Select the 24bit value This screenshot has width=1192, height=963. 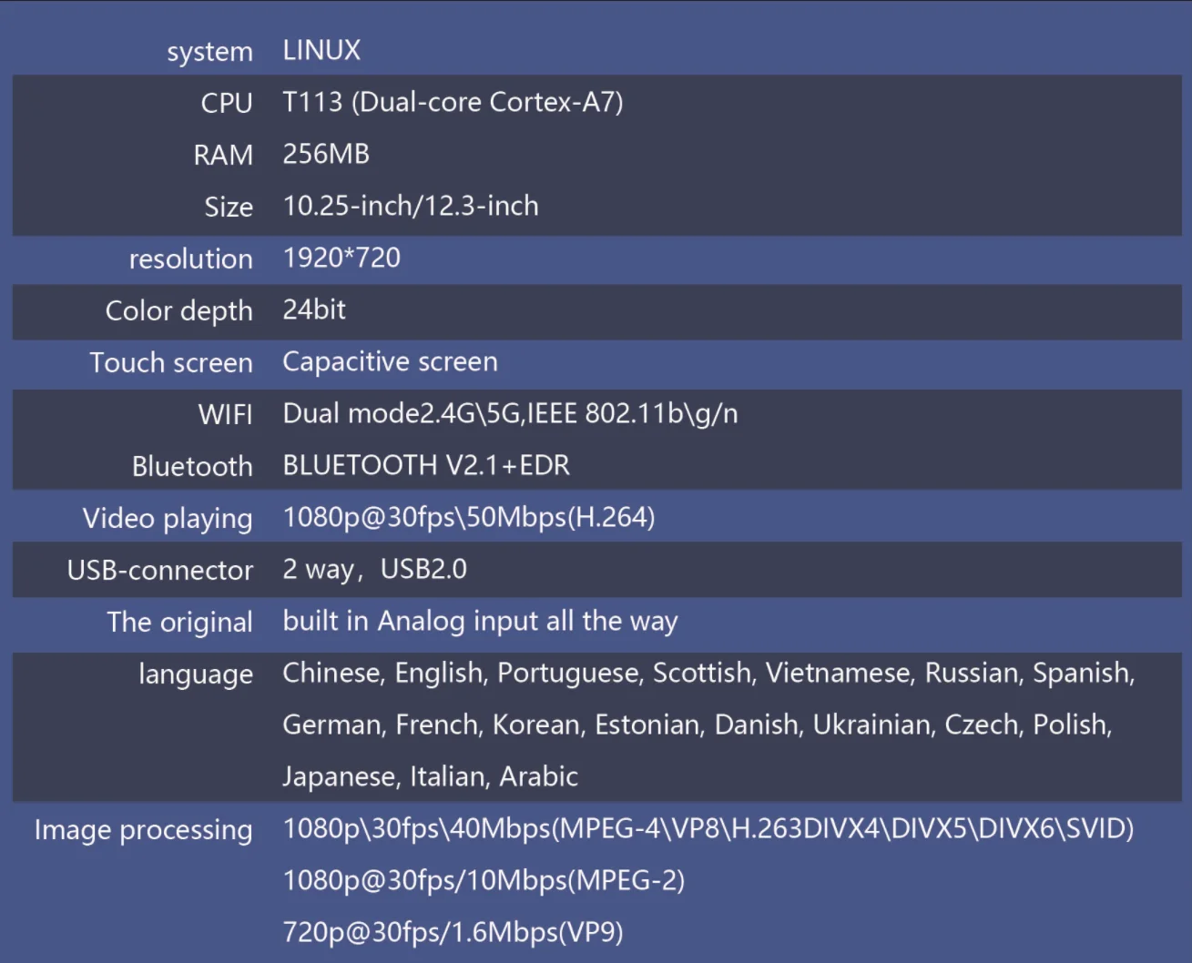coord(314,309)
